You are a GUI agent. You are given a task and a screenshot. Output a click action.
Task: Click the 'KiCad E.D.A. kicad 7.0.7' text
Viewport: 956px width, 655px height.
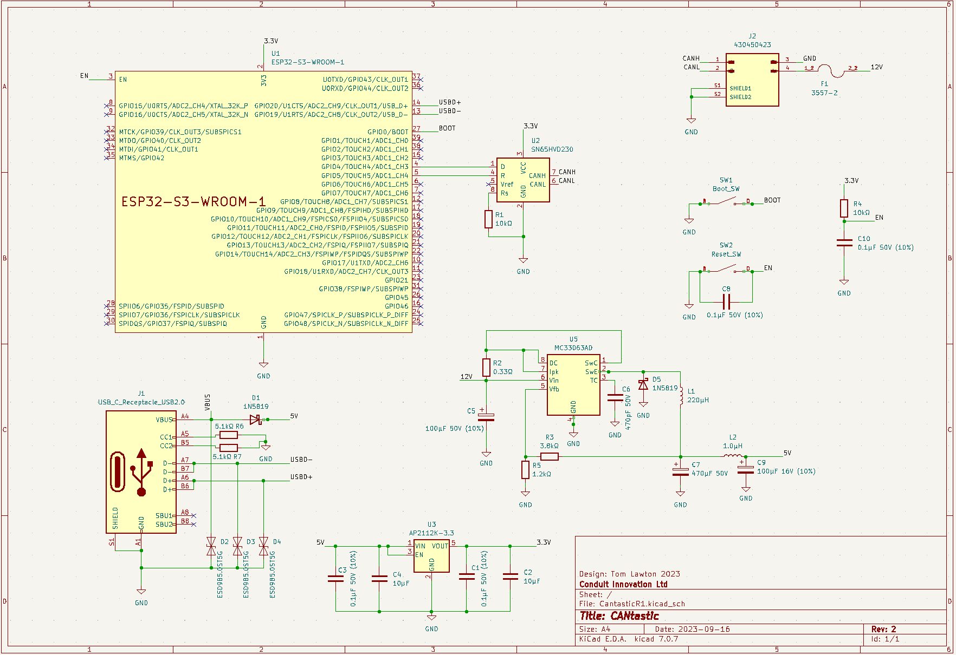coord(629,639)
